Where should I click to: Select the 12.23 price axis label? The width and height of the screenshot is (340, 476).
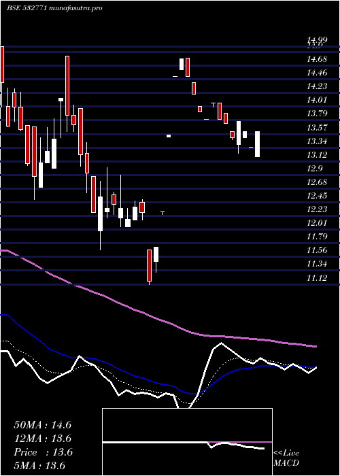[x=317, y=209]
